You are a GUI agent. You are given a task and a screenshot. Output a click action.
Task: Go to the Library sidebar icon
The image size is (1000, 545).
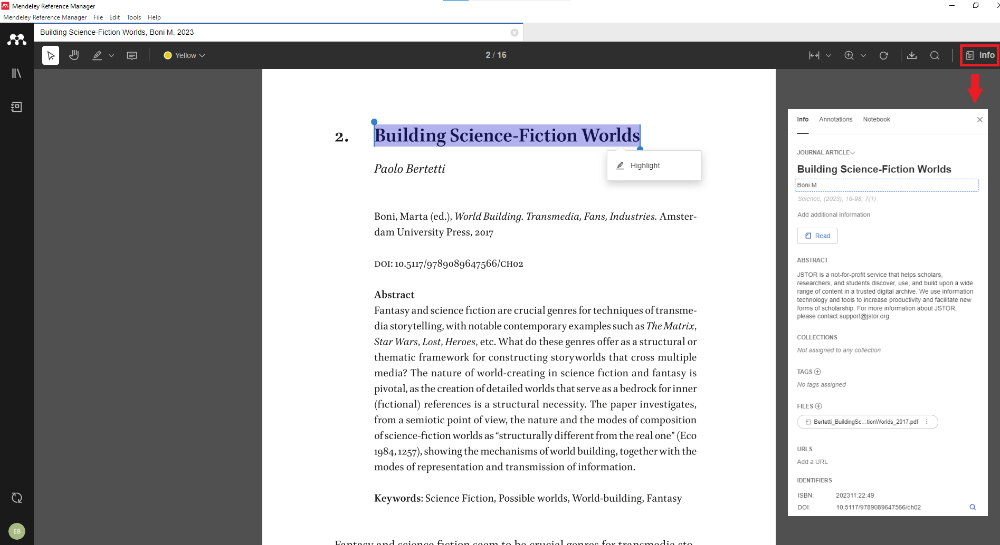coord(17,73)
